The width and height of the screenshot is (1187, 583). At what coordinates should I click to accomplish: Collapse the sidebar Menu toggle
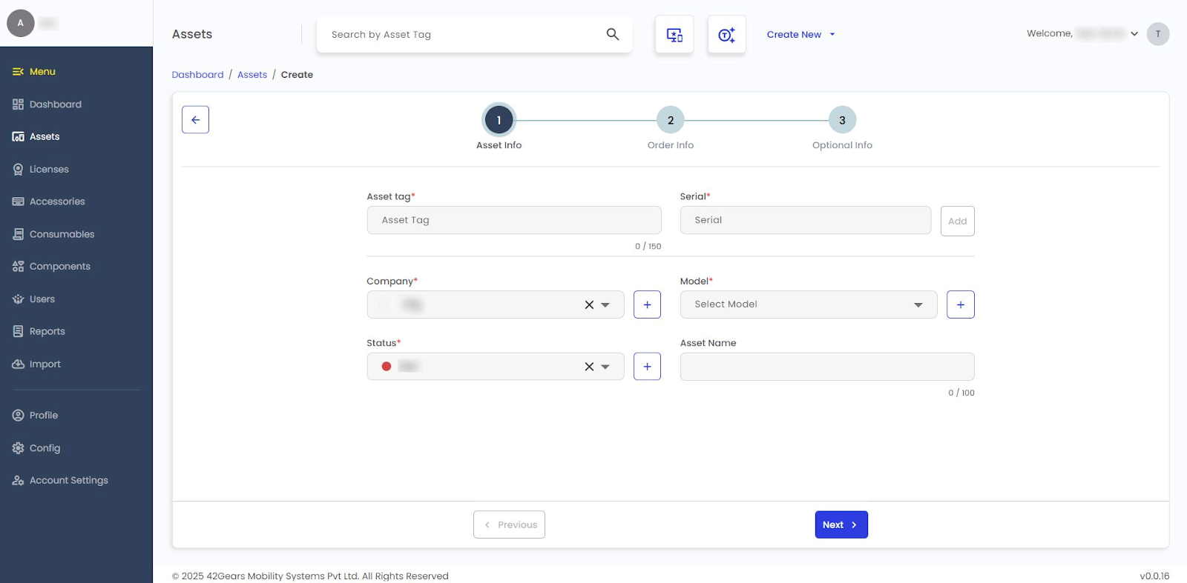click(x=19, y=72)
